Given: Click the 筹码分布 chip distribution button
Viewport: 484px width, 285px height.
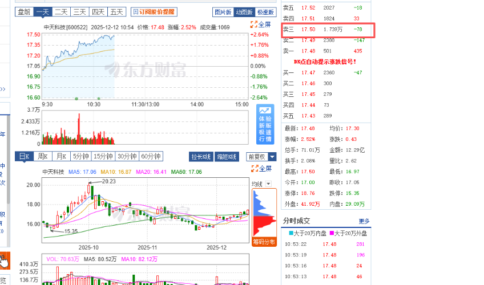Looking at the screenshot, I should (264, 242).
